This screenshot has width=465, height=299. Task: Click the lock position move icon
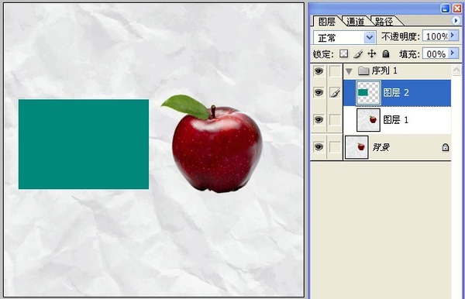pos(371,53)
